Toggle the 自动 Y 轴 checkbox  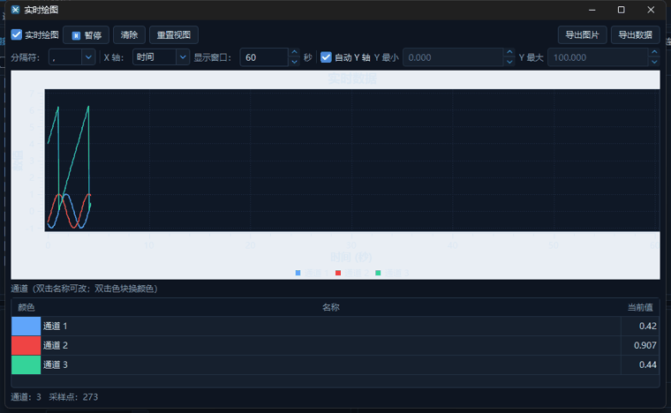(x=326, y=57)
